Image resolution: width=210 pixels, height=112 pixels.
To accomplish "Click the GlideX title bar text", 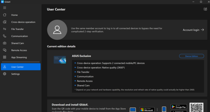I will coord(7,2).
